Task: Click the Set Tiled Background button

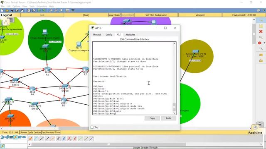Action: (x=156, y=15)
